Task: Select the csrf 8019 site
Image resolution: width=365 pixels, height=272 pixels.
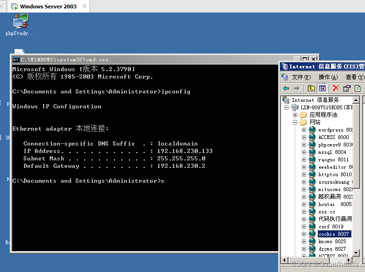Action: [x=331, y=227]
